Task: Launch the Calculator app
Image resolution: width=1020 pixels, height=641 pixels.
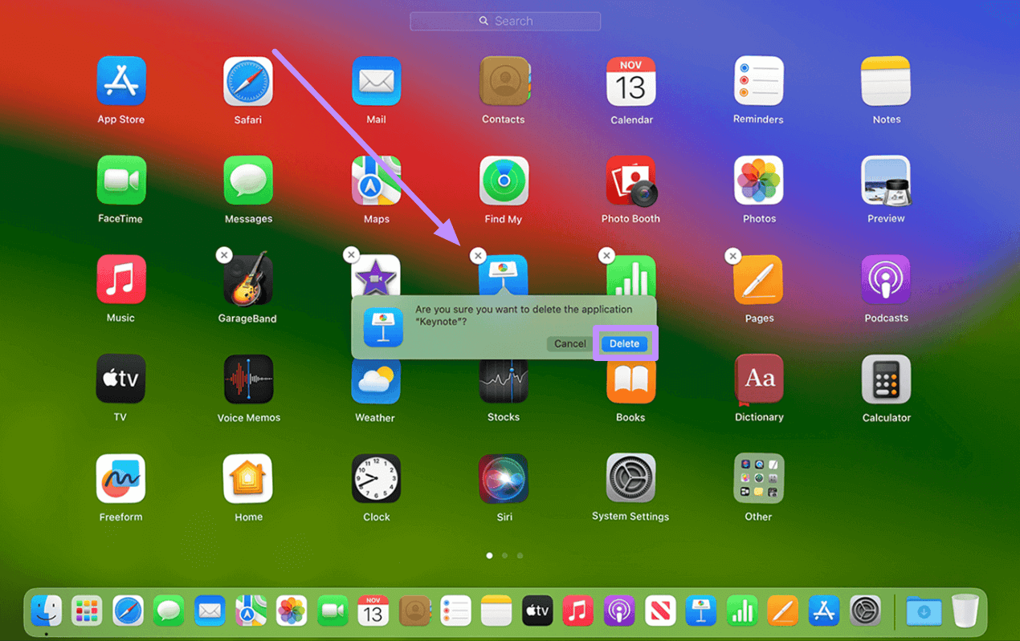Action: point(886,379)
